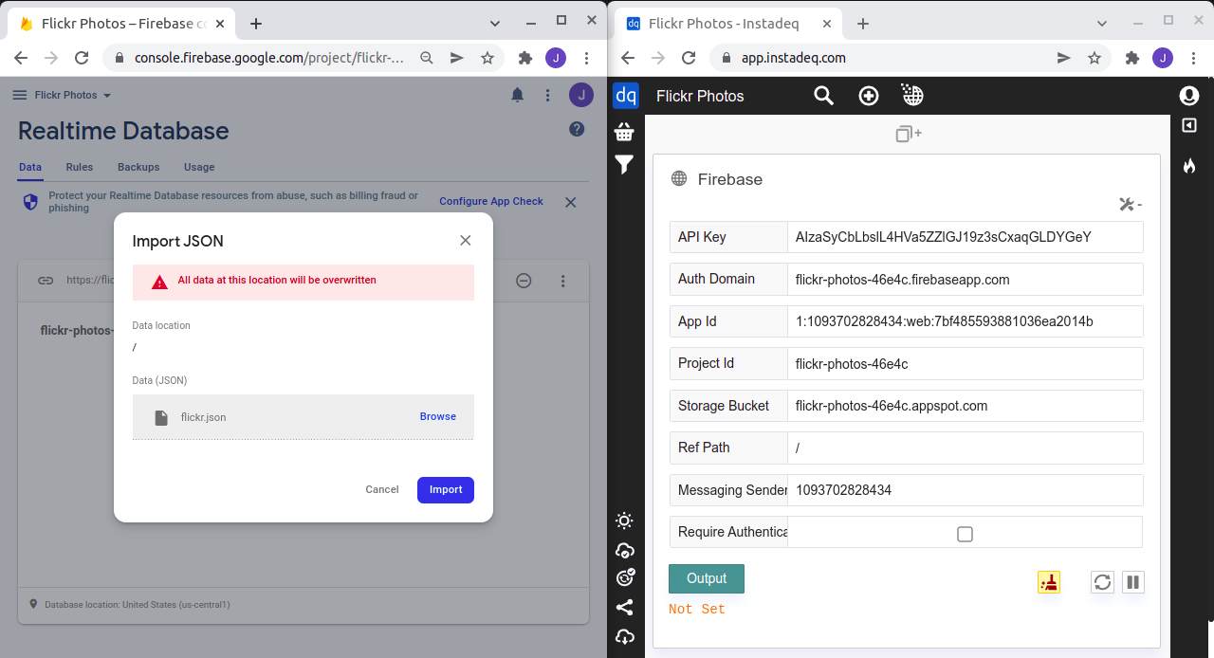
Task: Open Firebase console more options menu
Action: coord(547,95)
